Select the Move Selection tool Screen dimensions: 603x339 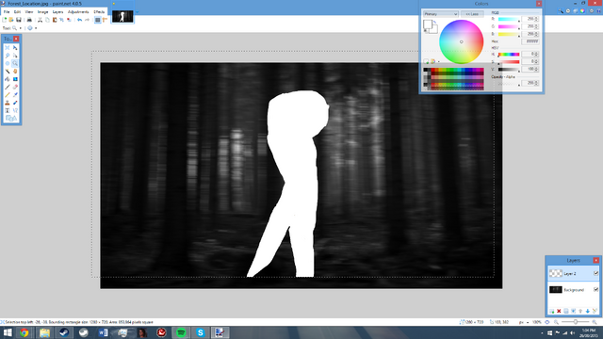click(15, 56)
